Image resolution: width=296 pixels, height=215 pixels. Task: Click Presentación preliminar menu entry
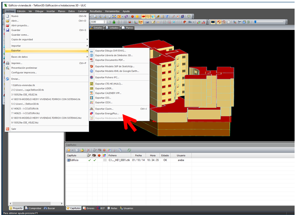click(x=24, y=68)
